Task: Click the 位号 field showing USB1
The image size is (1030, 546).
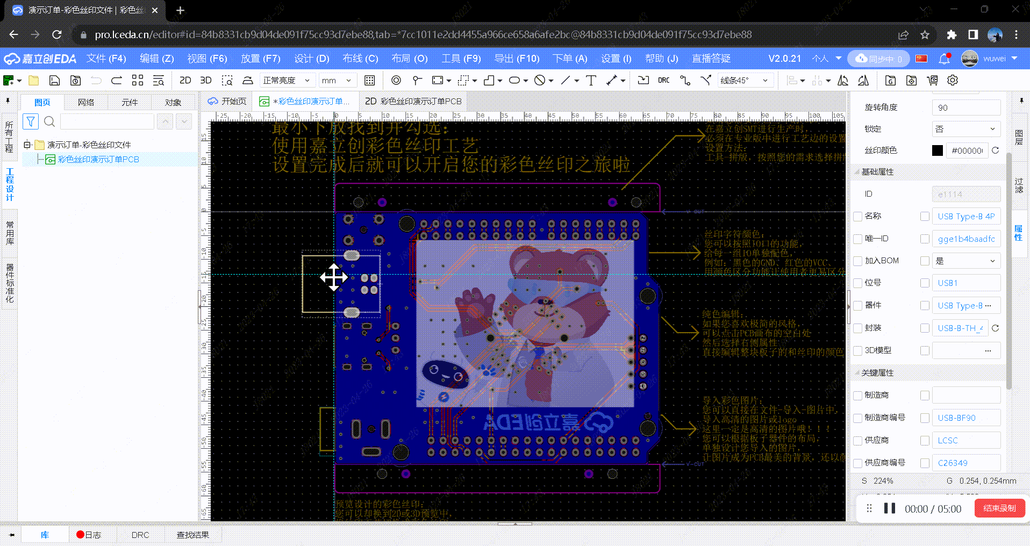Action: click(966, 283)
